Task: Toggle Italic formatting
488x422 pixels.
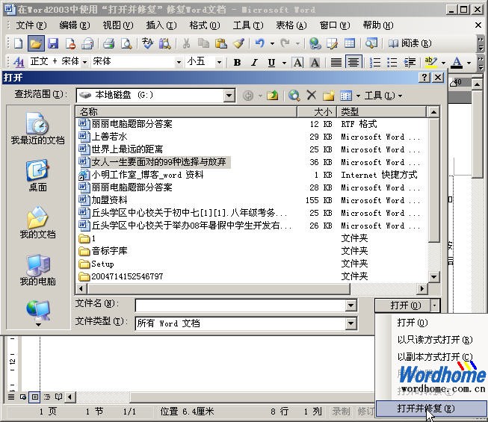Action: point(254,63)
